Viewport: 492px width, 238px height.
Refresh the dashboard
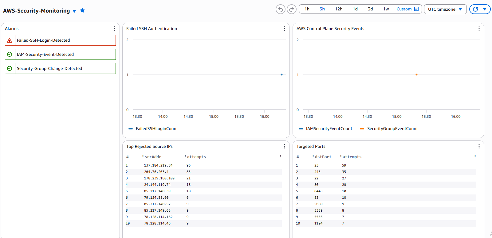(475, 9)
